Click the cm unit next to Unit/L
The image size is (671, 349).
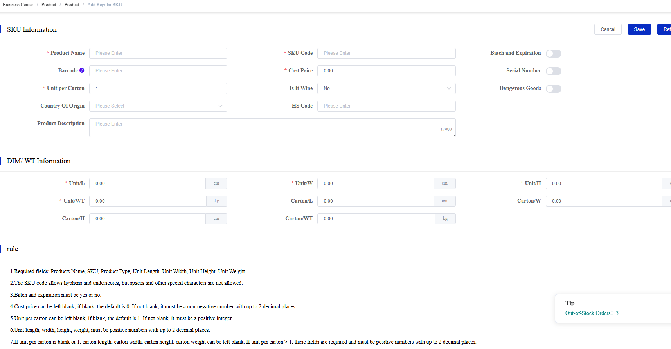pyautogui.click(x=216, y=183)
